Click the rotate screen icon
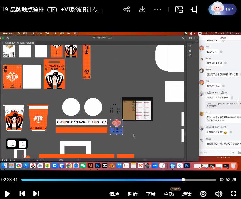 [x=194, y=10]
